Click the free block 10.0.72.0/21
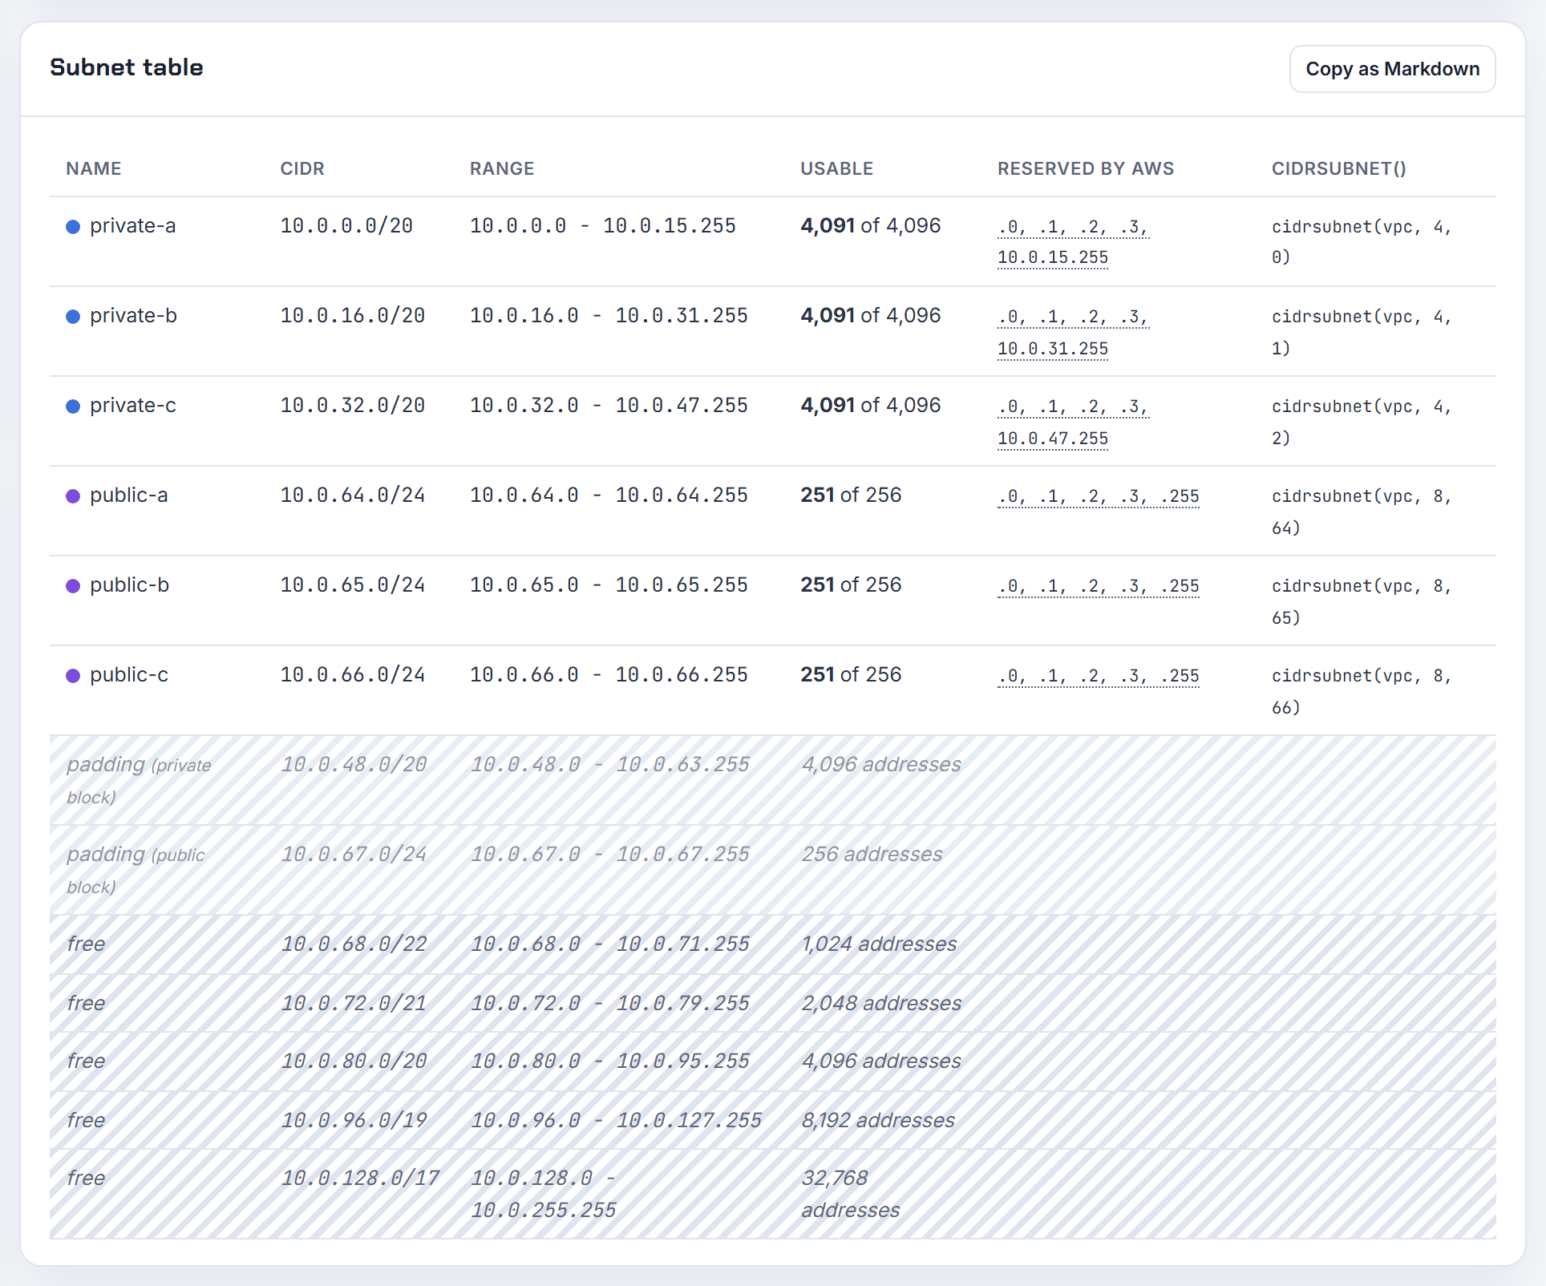This screenshot has width=1546, height=1286. click(x=354, y=1004)
